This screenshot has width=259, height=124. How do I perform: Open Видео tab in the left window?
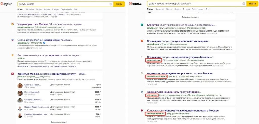39,9
